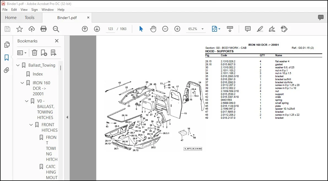The height and width of the screenshot is (181, 328).
Task: Print the document
Action: click(44, 29)
